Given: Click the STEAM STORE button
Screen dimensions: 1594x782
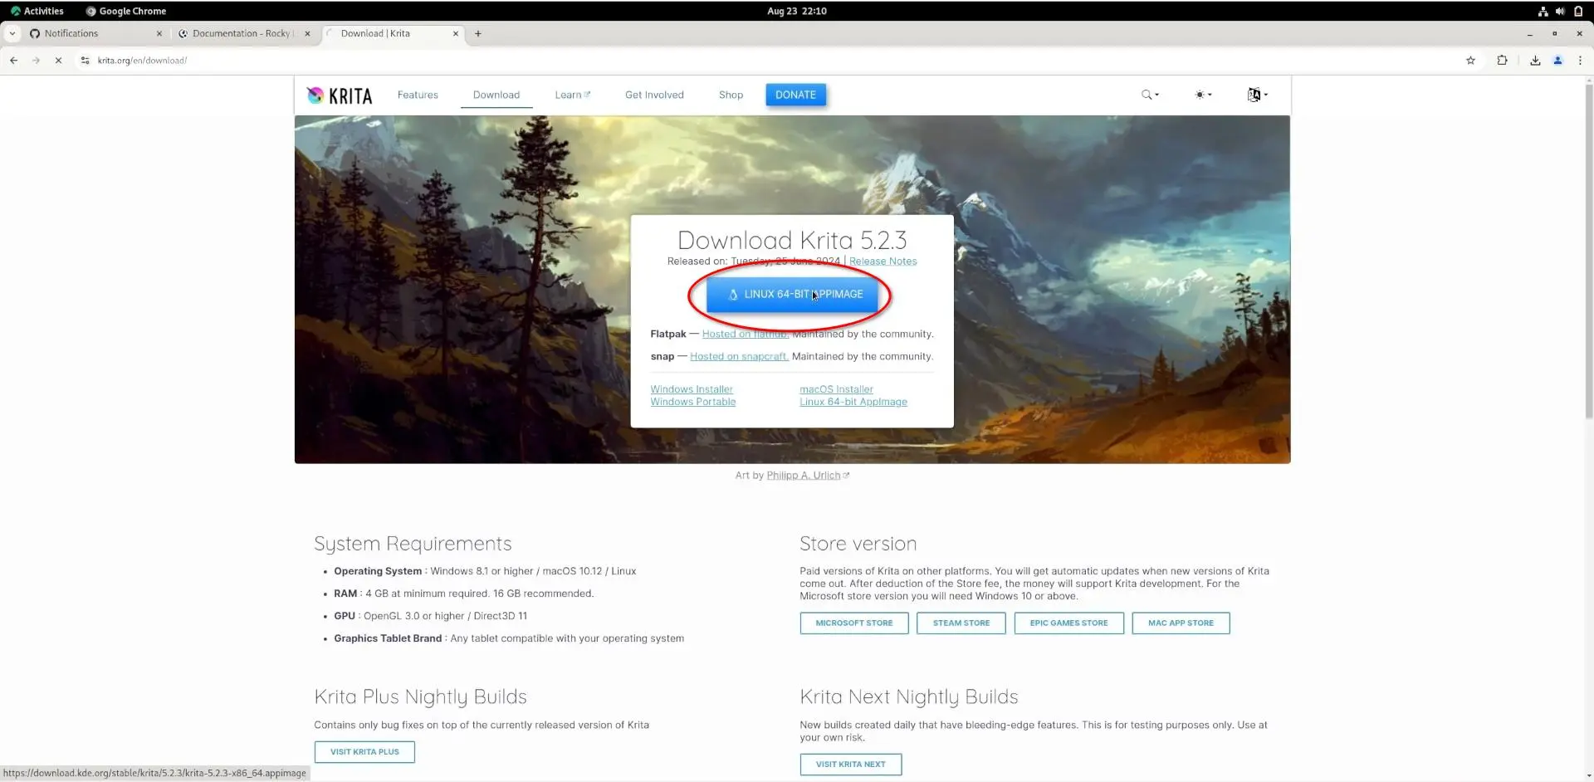Looking at the screenshot, I should pos(961,623).
